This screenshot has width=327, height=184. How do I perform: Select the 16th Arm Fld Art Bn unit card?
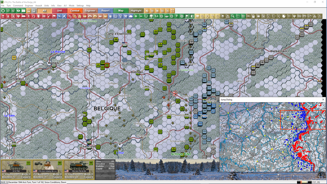pyautogui.click(x=79, y=170)
